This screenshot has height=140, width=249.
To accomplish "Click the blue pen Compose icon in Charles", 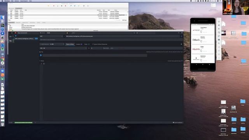I will (71, 6).
